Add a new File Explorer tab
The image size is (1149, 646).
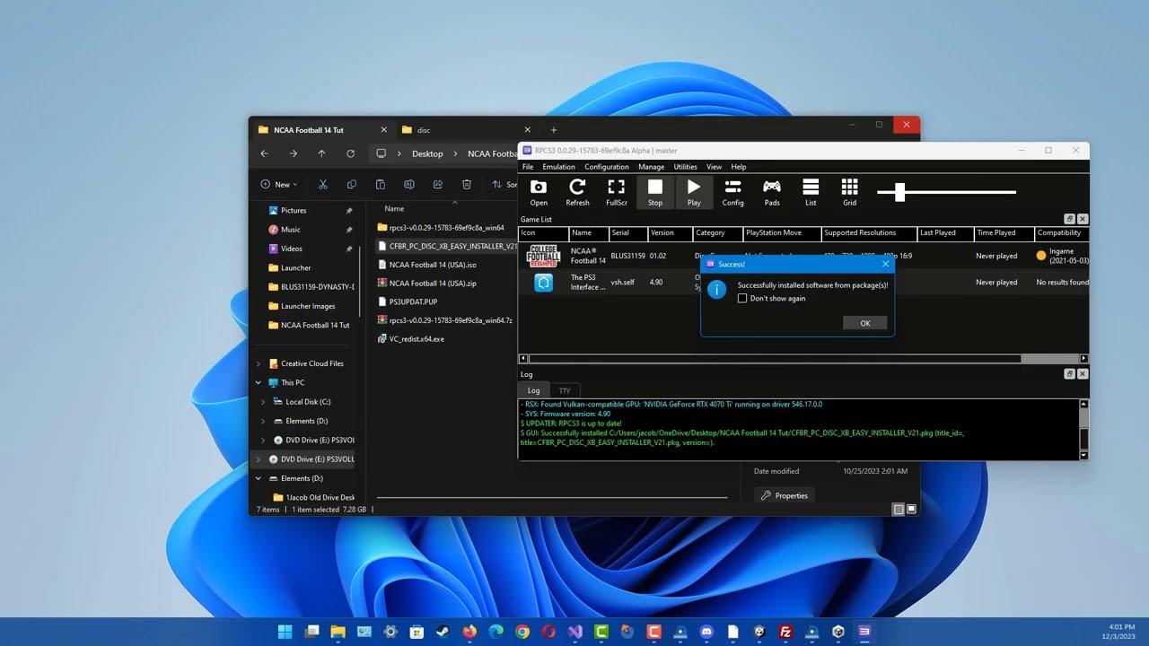coord(553,130)
